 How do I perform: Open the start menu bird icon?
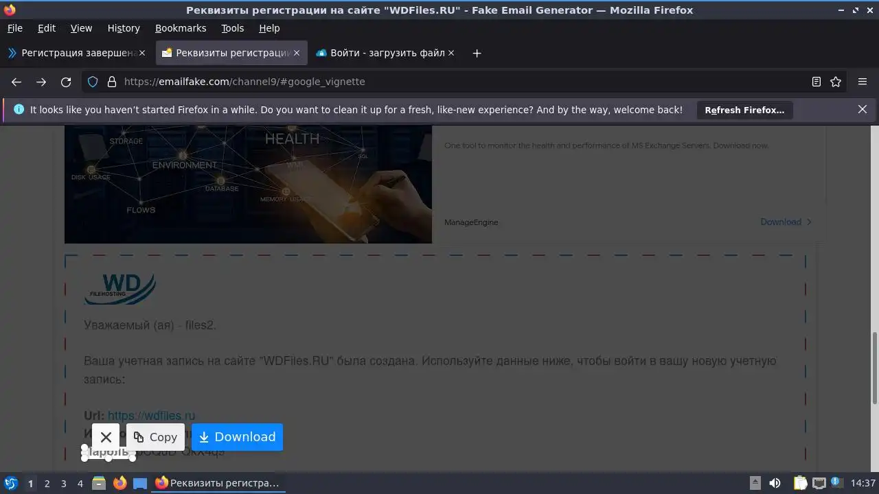(10, 483)
